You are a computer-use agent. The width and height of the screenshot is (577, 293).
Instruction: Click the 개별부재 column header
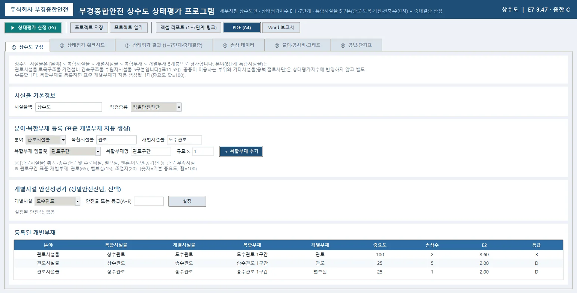point(320,245)
